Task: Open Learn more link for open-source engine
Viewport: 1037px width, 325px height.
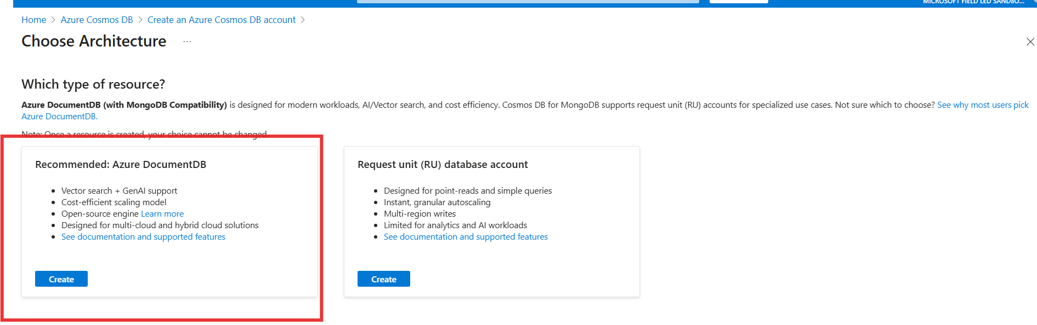Action: (x=162, y=214)
